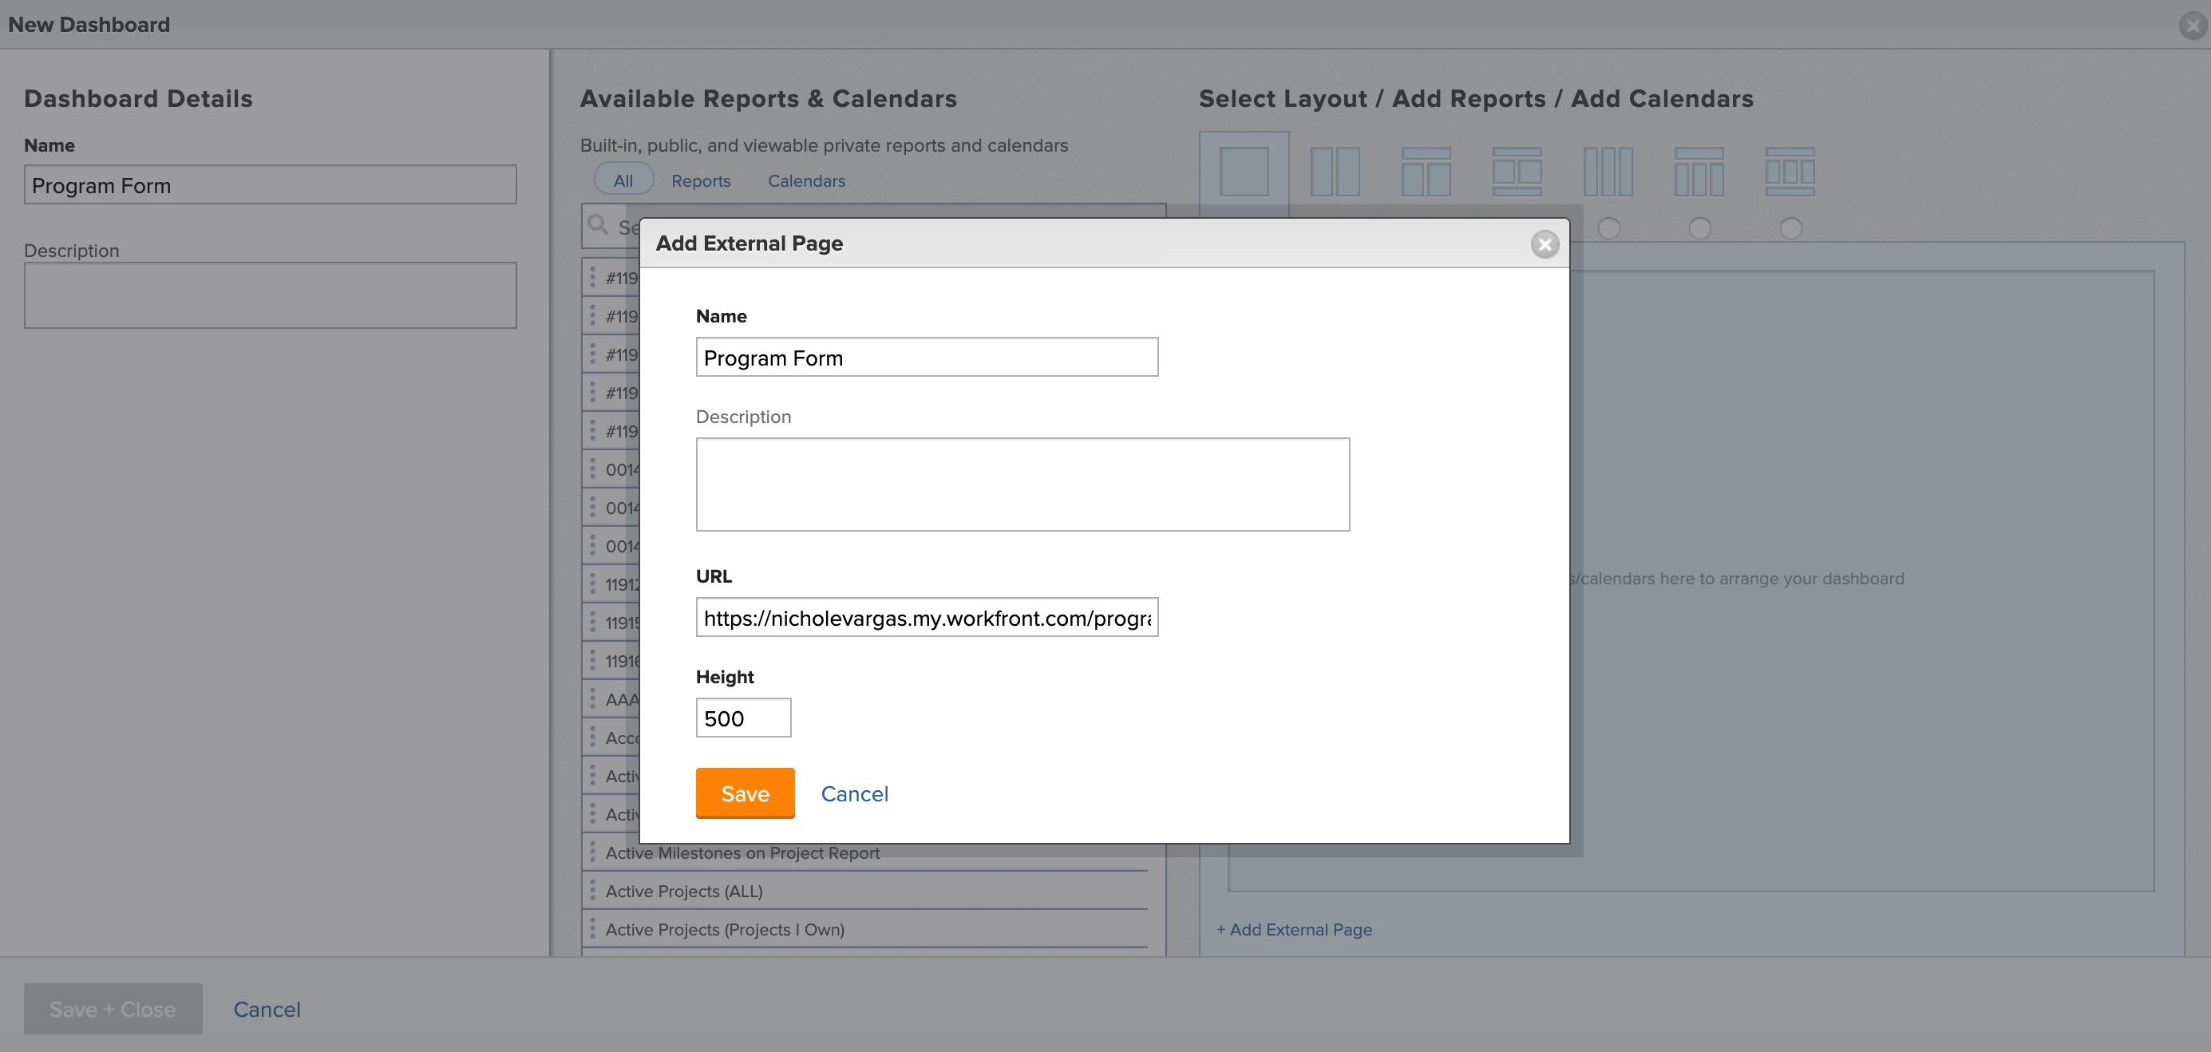Select the three-column layout icon

[x=1608, y=171]
